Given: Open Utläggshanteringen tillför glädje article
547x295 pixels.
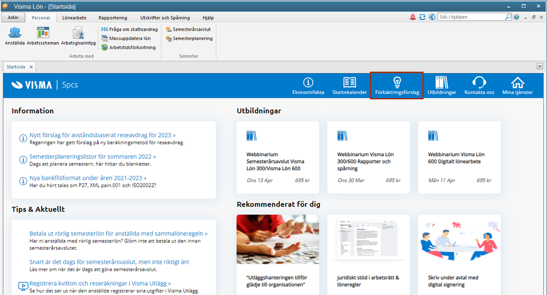Looking at the screenshot, I should pyautogui.click(x=277, y=281).
